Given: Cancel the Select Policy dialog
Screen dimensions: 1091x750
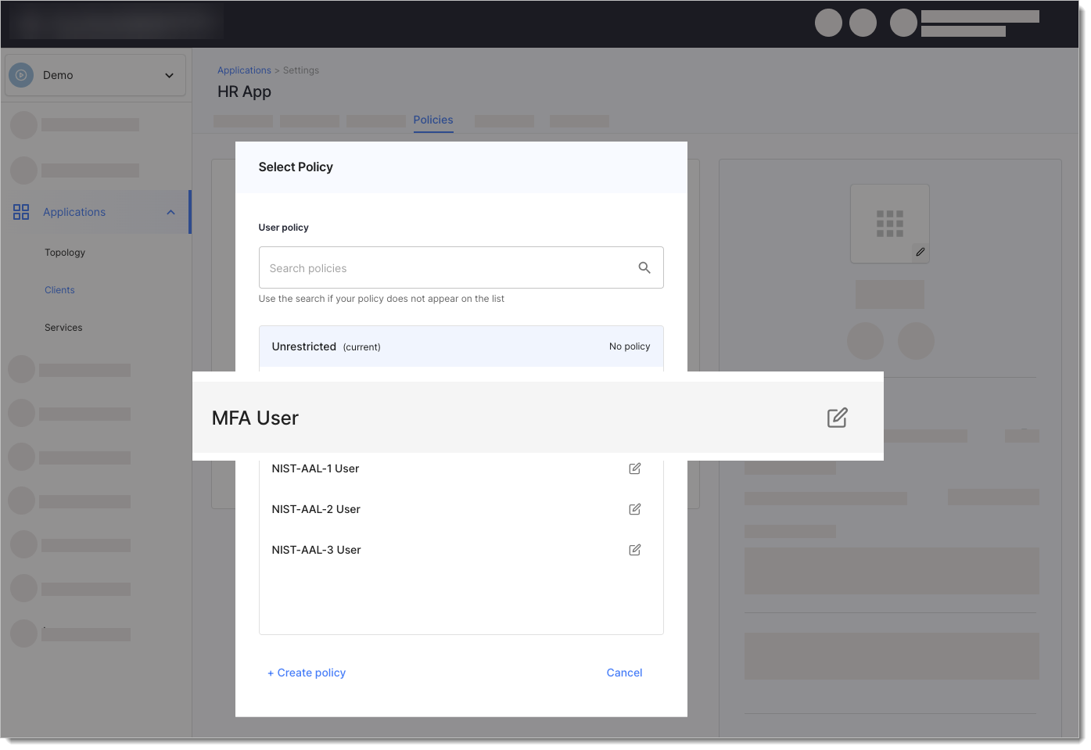Looking at the screenshot, I should [x=624, y=673].
